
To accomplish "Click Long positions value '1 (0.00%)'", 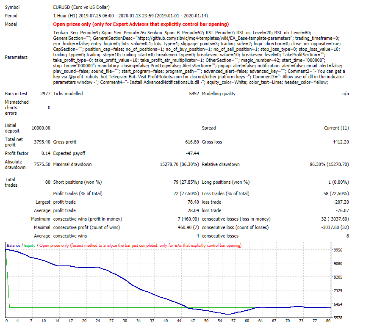I will click(x=338, y=182).
